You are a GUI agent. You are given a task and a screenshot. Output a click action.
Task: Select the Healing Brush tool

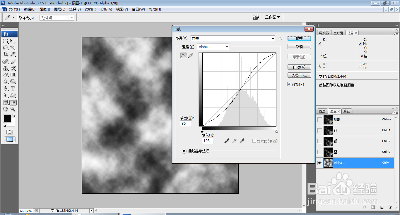click(6, 62)
